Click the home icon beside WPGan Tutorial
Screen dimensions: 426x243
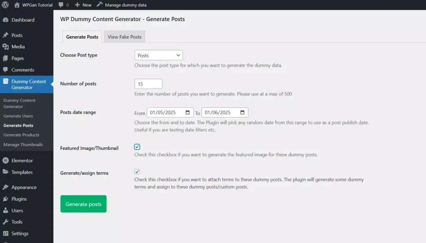(x=17, y=5)
